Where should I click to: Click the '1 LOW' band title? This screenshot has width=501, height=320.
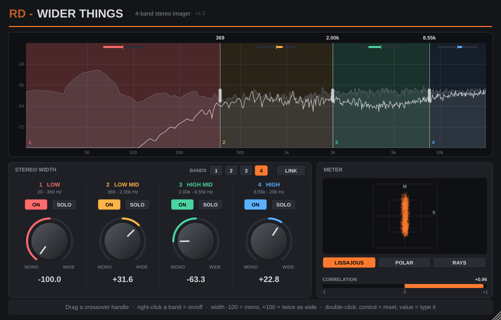click(50, 184)
